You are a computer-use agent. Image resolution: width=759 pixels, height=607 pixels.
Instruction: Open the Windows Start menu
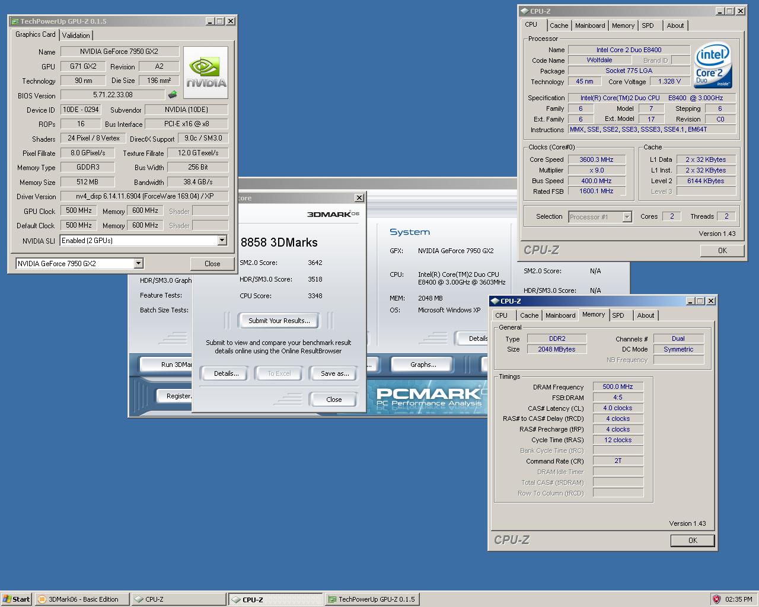point(17,599)
